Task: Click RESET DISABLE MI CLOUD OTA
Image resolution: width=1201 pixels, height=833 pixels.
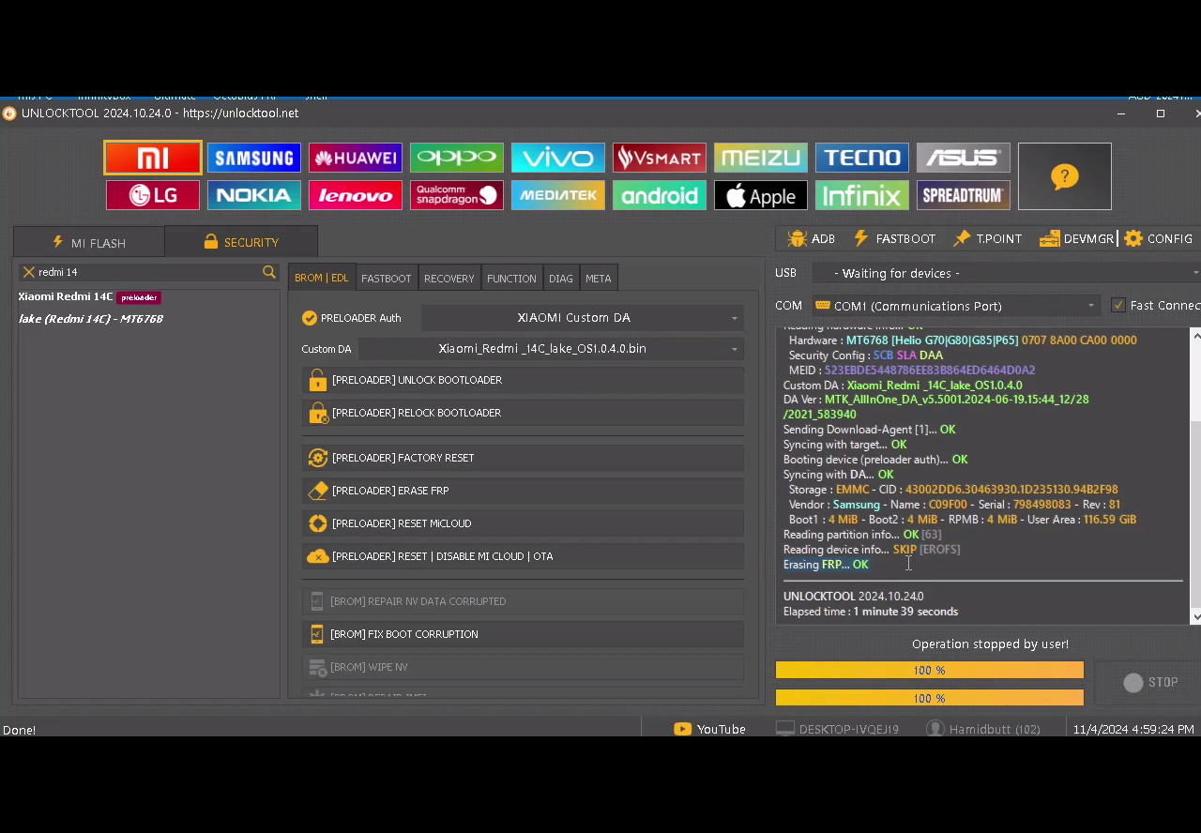Action: (x=523, y=556)
